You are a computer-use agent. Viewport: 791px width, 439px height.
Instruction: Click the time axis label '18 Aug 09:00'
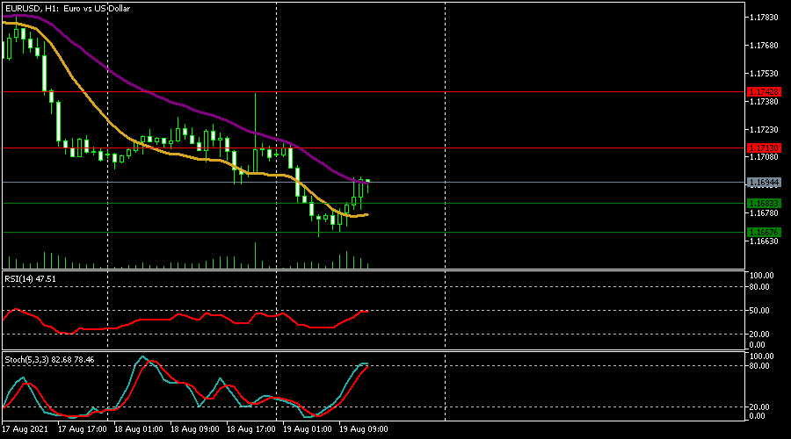195,429
